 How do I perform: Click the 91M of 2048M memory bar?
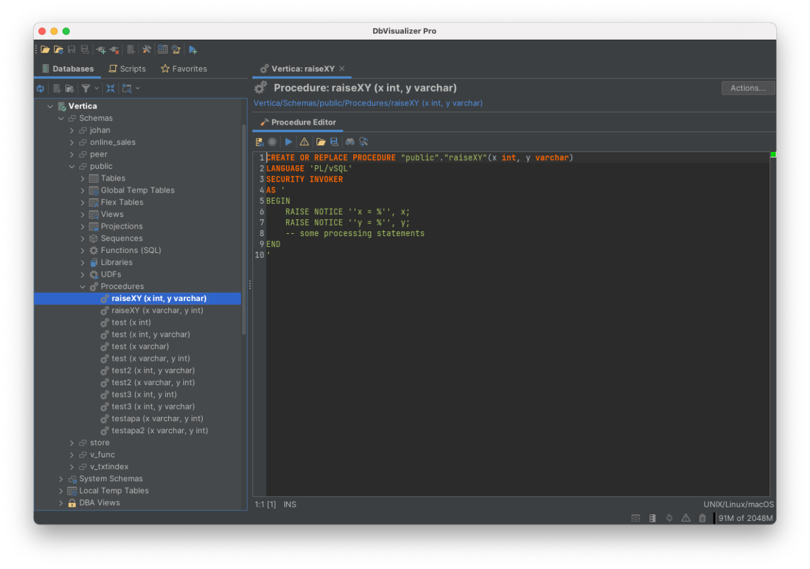745,518
